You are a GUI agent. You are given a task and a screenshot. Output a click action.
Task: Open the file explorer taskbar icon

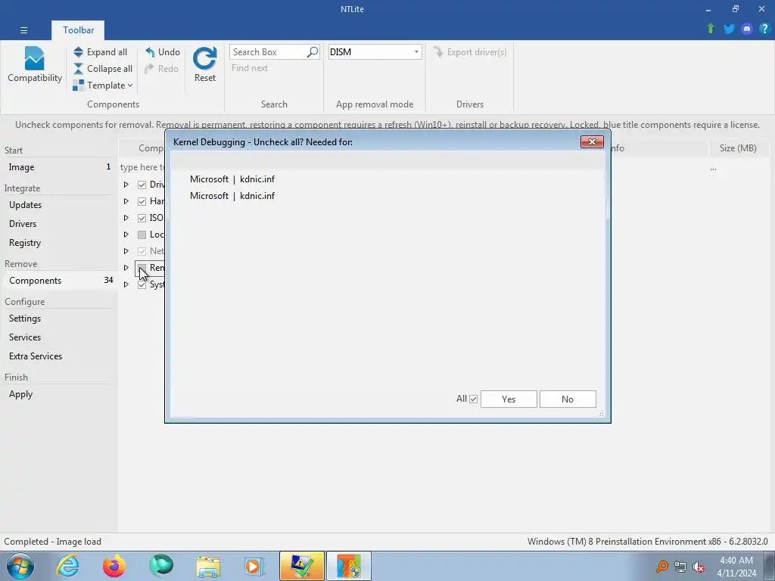208,566
